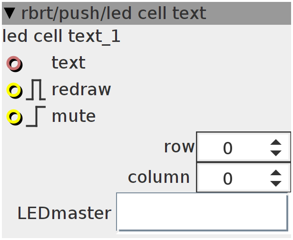Click into the row number field
293x240 pixels.
point(231,148)
